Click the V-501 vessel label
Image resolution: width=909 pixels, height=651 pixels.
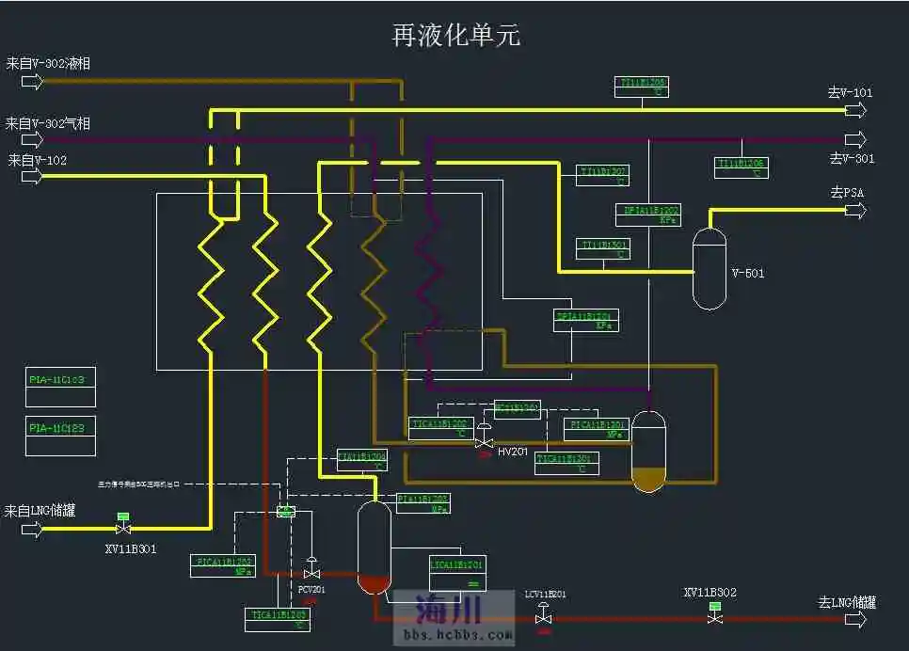[x=748, y=274]
